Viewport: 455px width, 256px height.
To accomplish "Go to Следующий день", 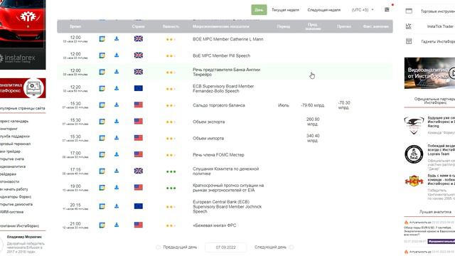I will 274,247.
